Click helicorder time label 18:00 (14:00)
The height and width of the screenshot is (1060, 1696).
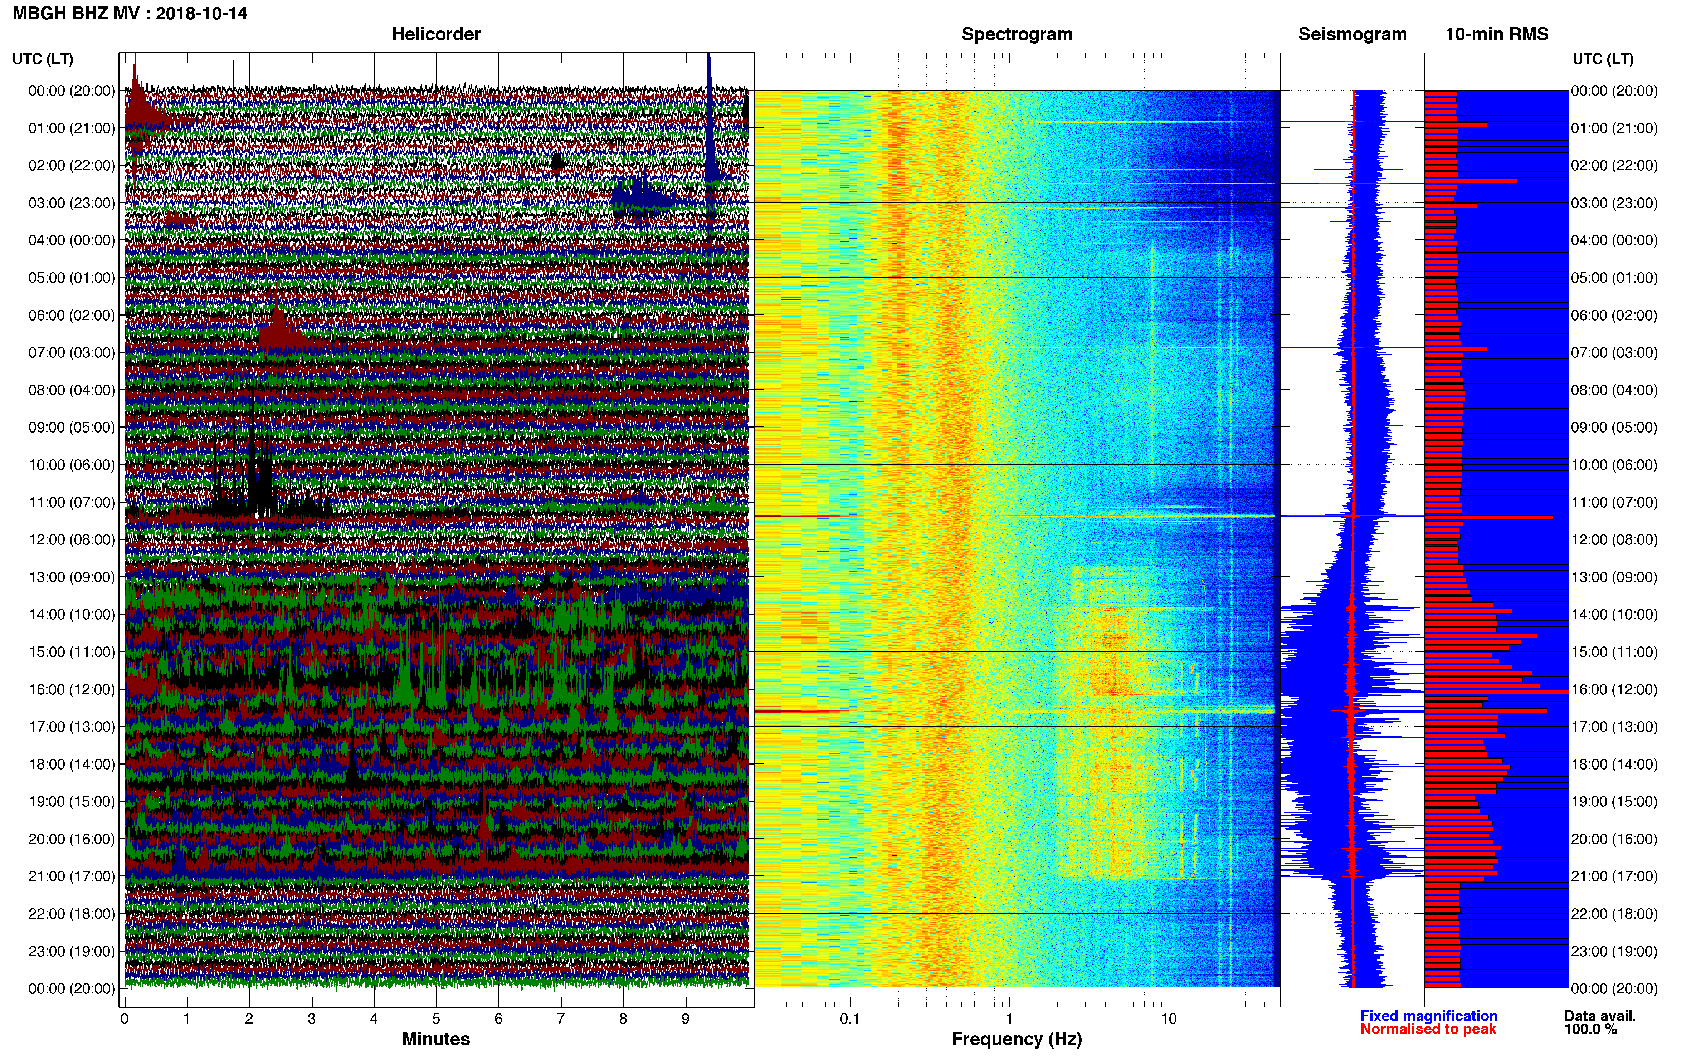pyautogui.click(x=72, y=764)
